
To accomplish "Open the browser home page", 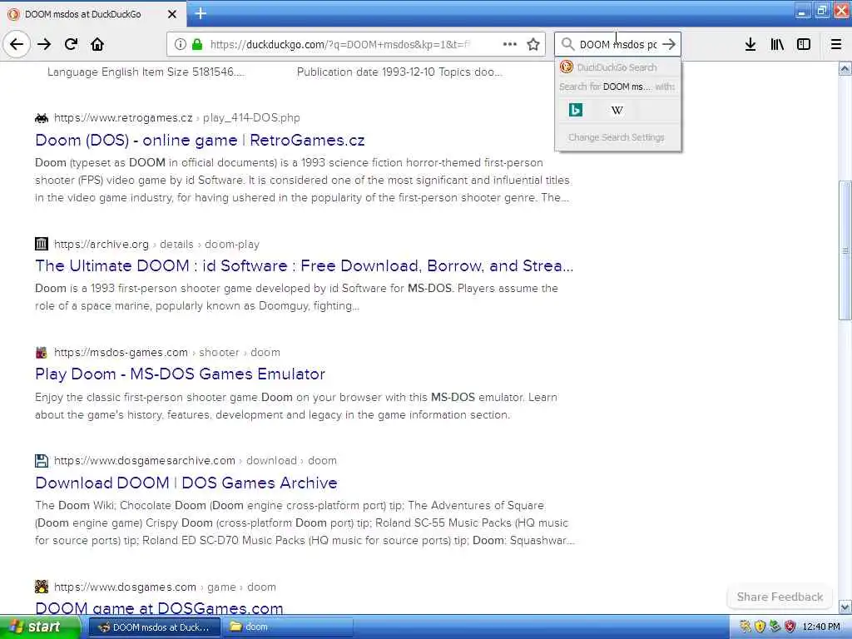I will click(97, 44).
